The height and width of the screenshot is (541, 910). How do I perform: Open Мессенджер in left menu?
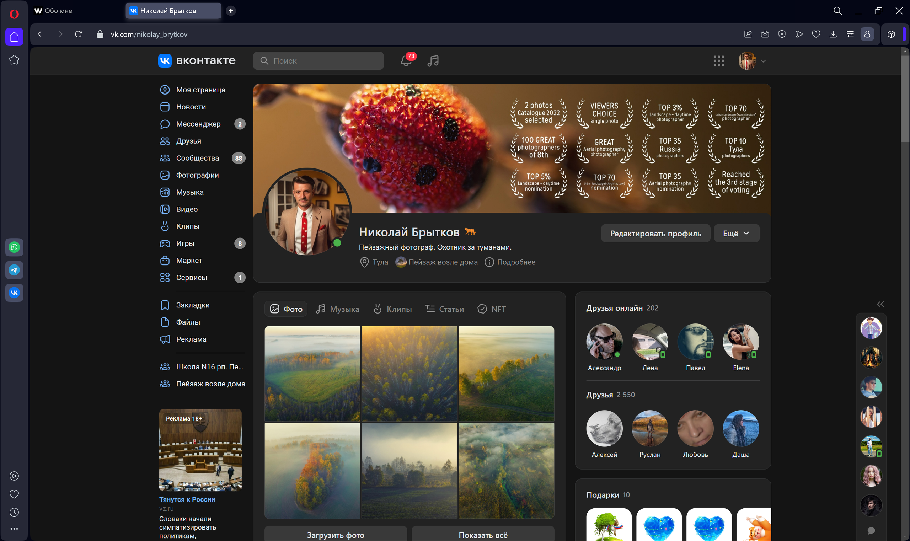click(198, 124)
